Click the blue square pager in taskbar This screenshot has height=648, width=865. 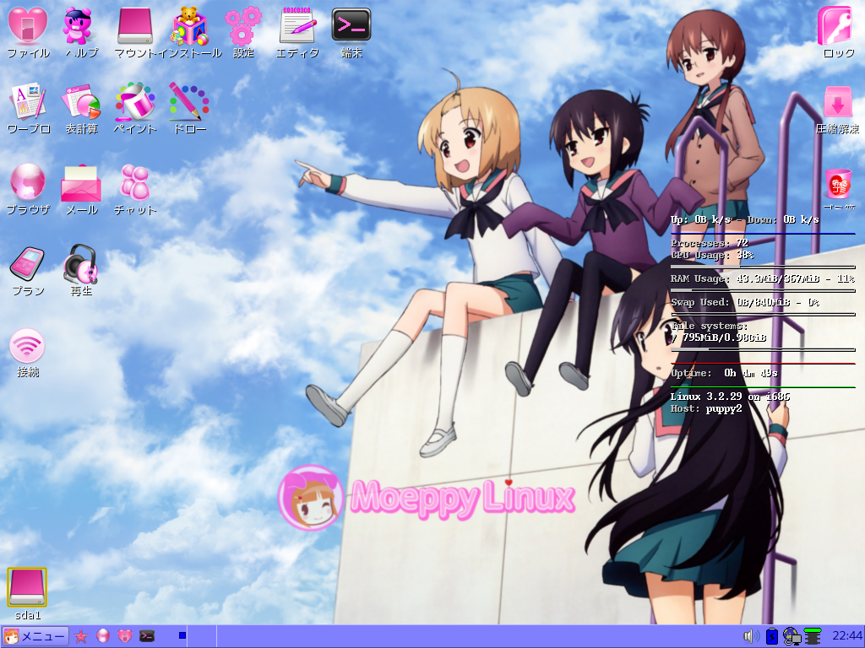coord(182,635)
